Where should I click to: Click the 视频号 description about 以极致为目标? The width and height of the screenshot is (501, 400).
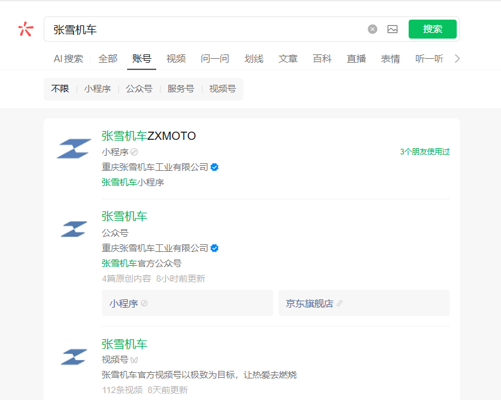tap(199, 375)
